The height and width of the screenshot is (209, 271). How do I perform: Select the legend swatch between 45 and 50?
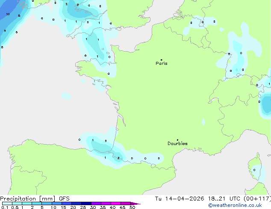pos(126,203)
